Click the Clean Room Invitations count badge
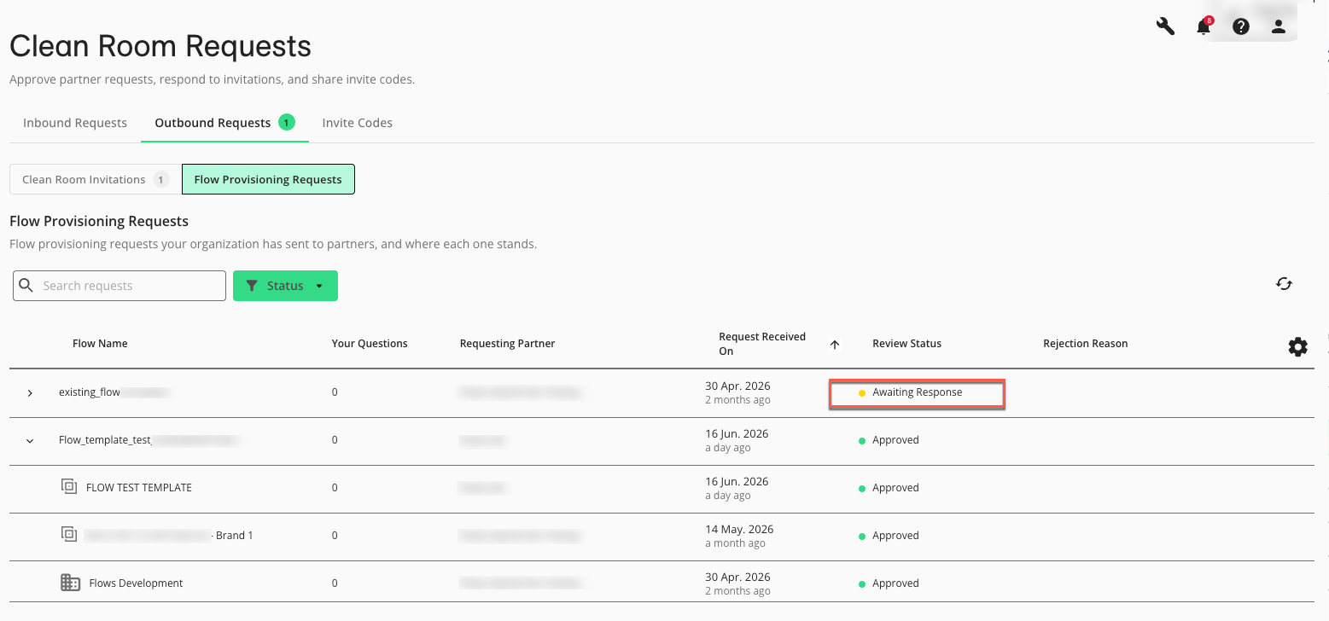Viewport: 1329px width, 621px height. tap(160, 179)
